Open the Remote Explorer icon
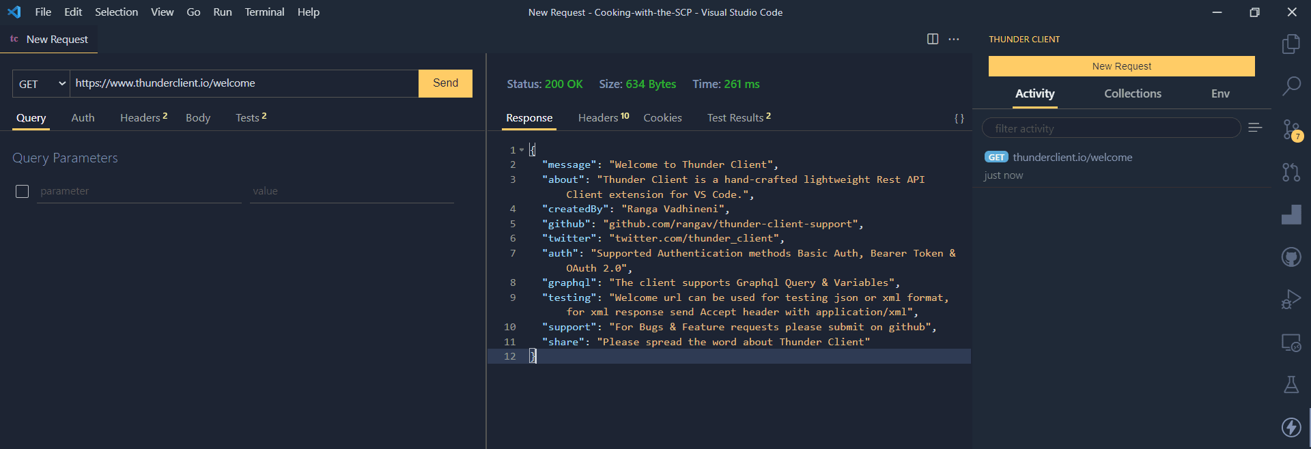 (x=1291, y=343)
